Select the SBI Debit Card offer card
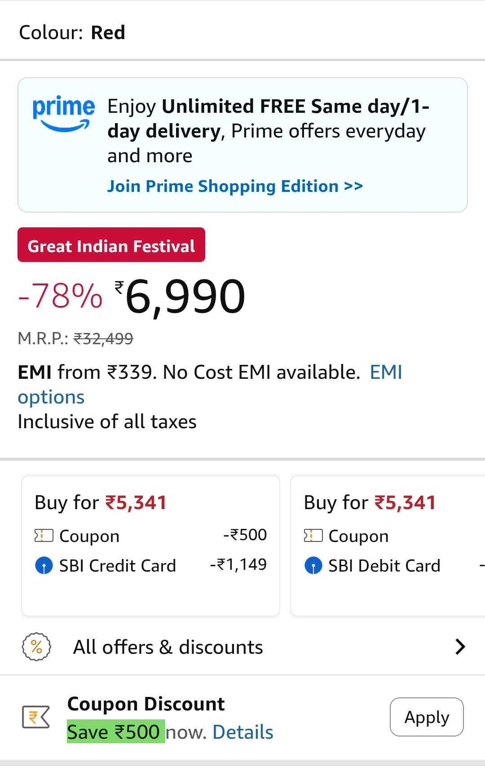Image resolution: width=485 pixels, height=772 pixels. 387,546
